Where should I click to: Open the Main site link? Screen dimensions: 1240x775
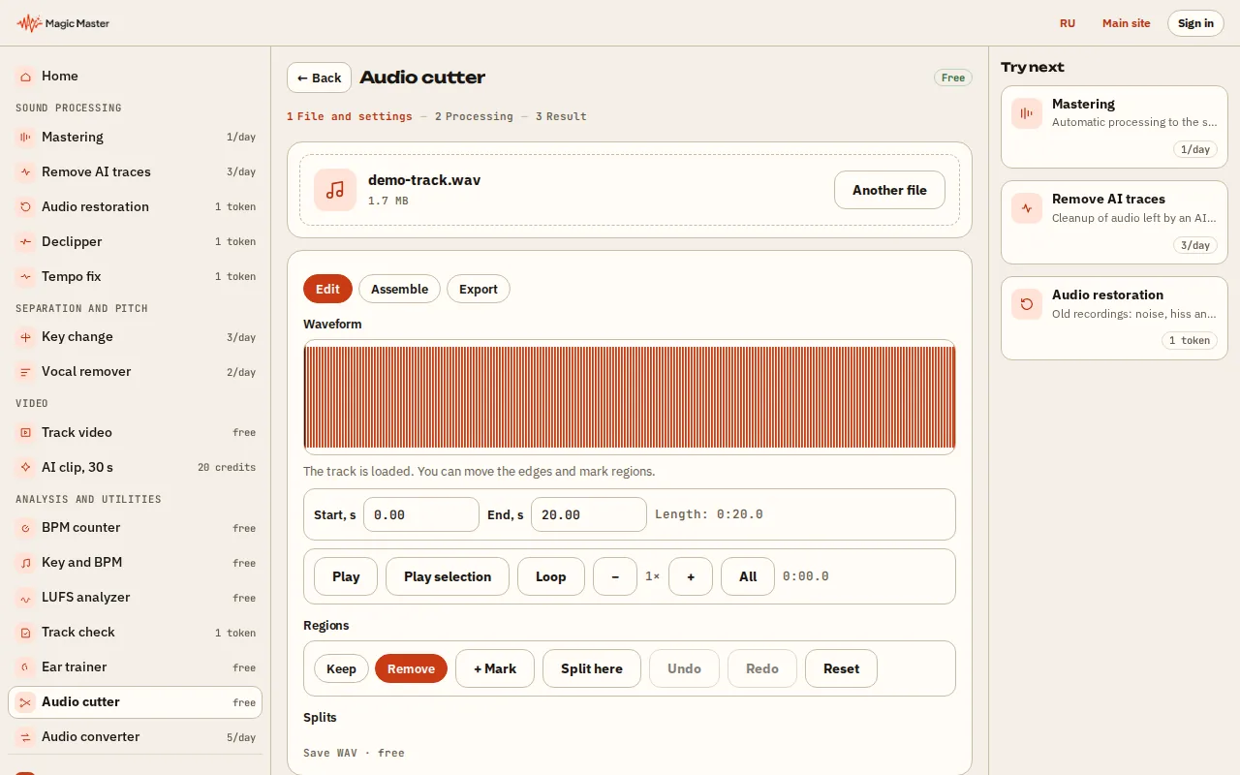click(1126, 23)
